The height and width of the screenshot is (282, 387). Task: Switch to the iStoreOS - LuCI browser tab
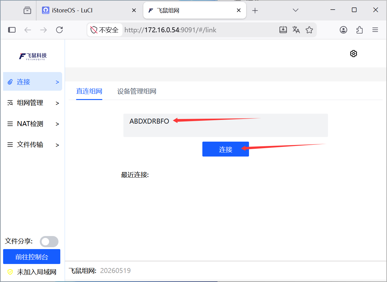[89, 10]
